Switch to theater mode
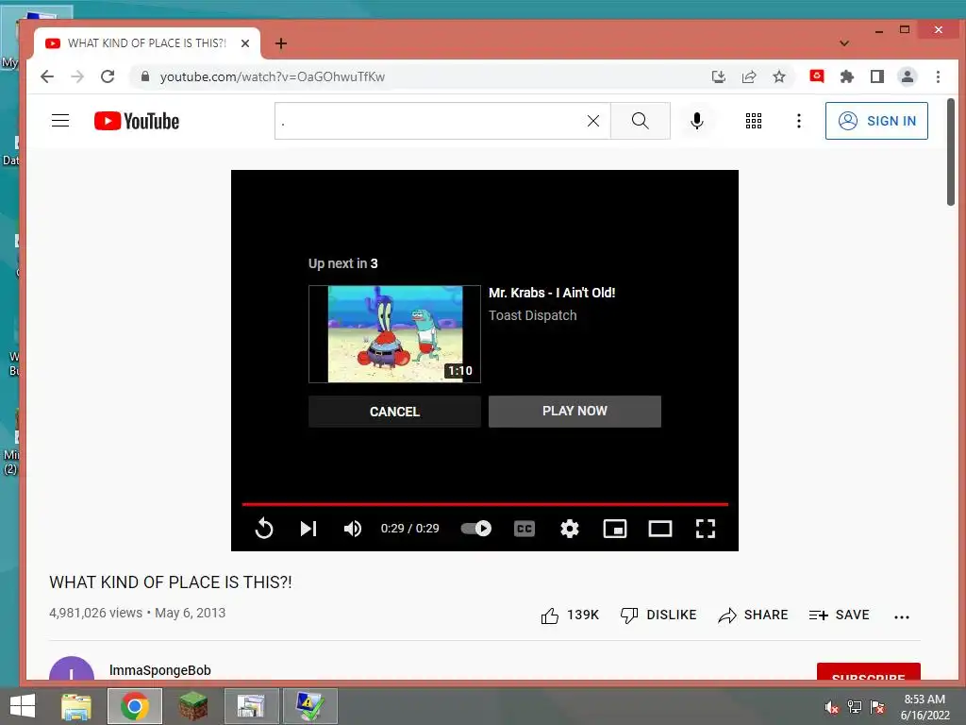The height and width of the screenshot is (725, 966). coord(659,529)
